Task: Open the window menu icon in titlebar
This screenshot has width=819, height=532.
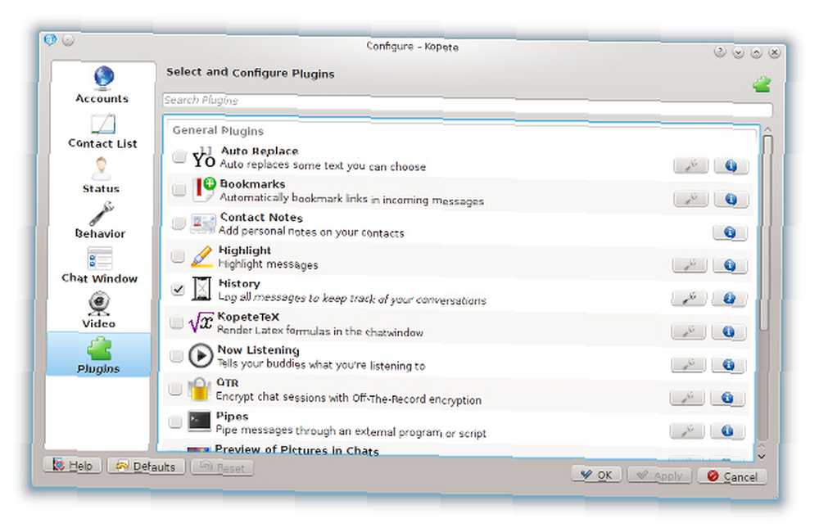Action: [50, 39]
